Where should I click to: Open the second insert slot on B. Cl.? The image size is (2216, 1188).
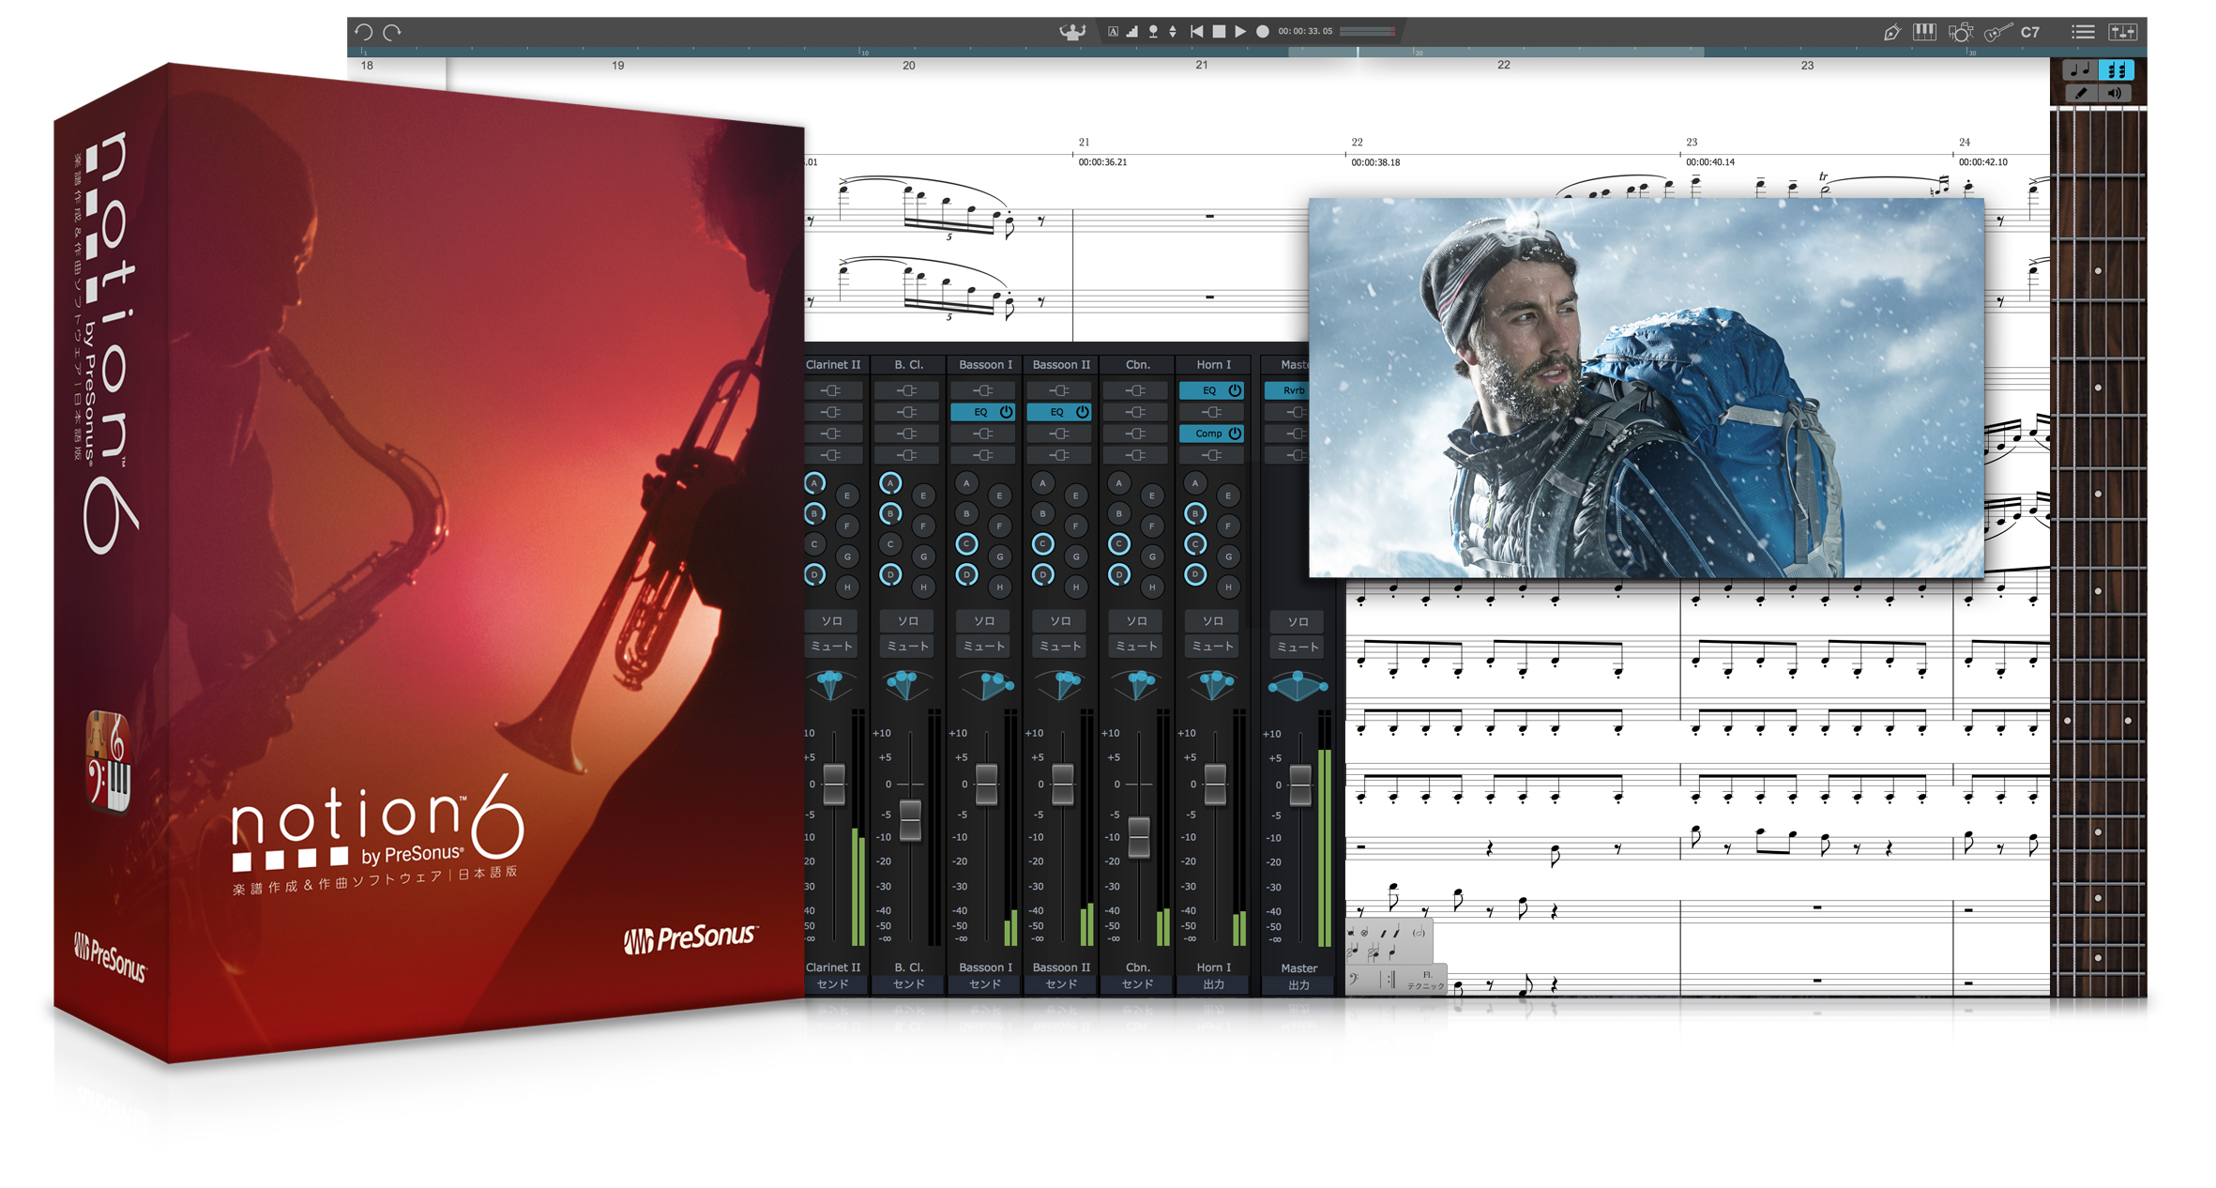click(907, 412)
